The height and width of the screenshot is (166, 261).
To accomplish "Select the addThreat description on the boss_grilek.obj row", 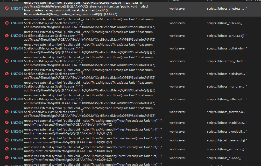I will (90, 23).
